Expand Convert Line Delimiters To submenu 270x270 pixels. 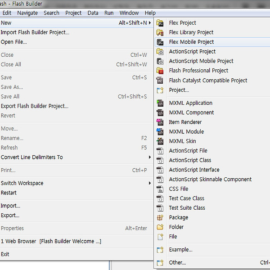150,157
